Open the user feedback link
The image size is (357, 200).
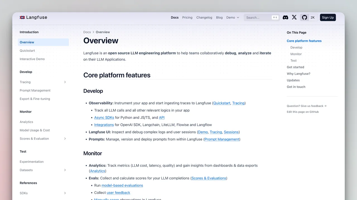pos(119,192)
